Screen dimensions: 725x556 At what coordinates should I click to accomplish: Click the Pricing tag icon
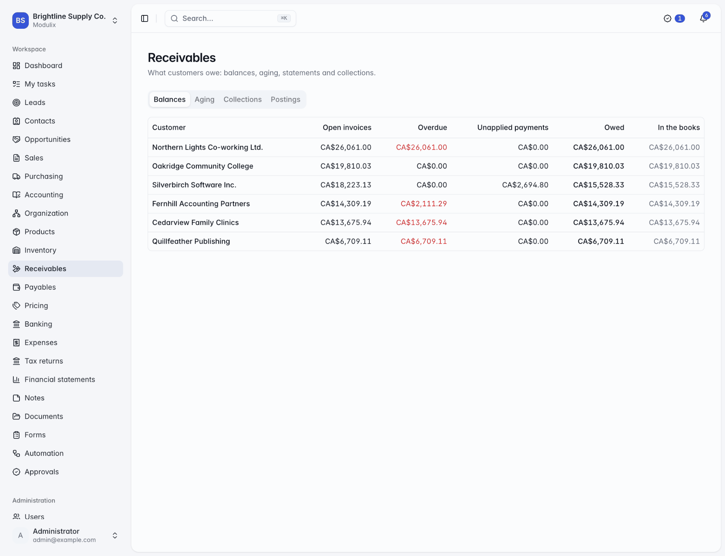click(x=16, y=306)
